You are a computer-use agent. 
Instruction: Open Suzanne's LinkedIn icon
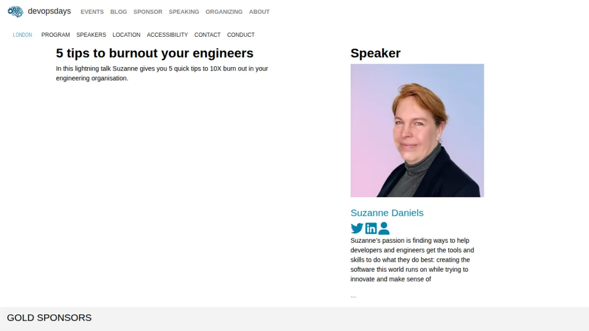tap(371, 229)
